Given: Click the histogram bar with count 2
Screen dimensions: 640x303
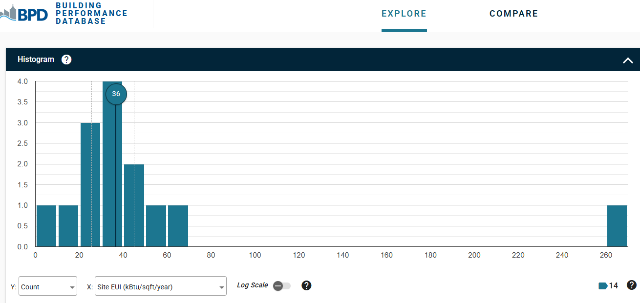Looking at the screenshot, I should click(134, 205).
